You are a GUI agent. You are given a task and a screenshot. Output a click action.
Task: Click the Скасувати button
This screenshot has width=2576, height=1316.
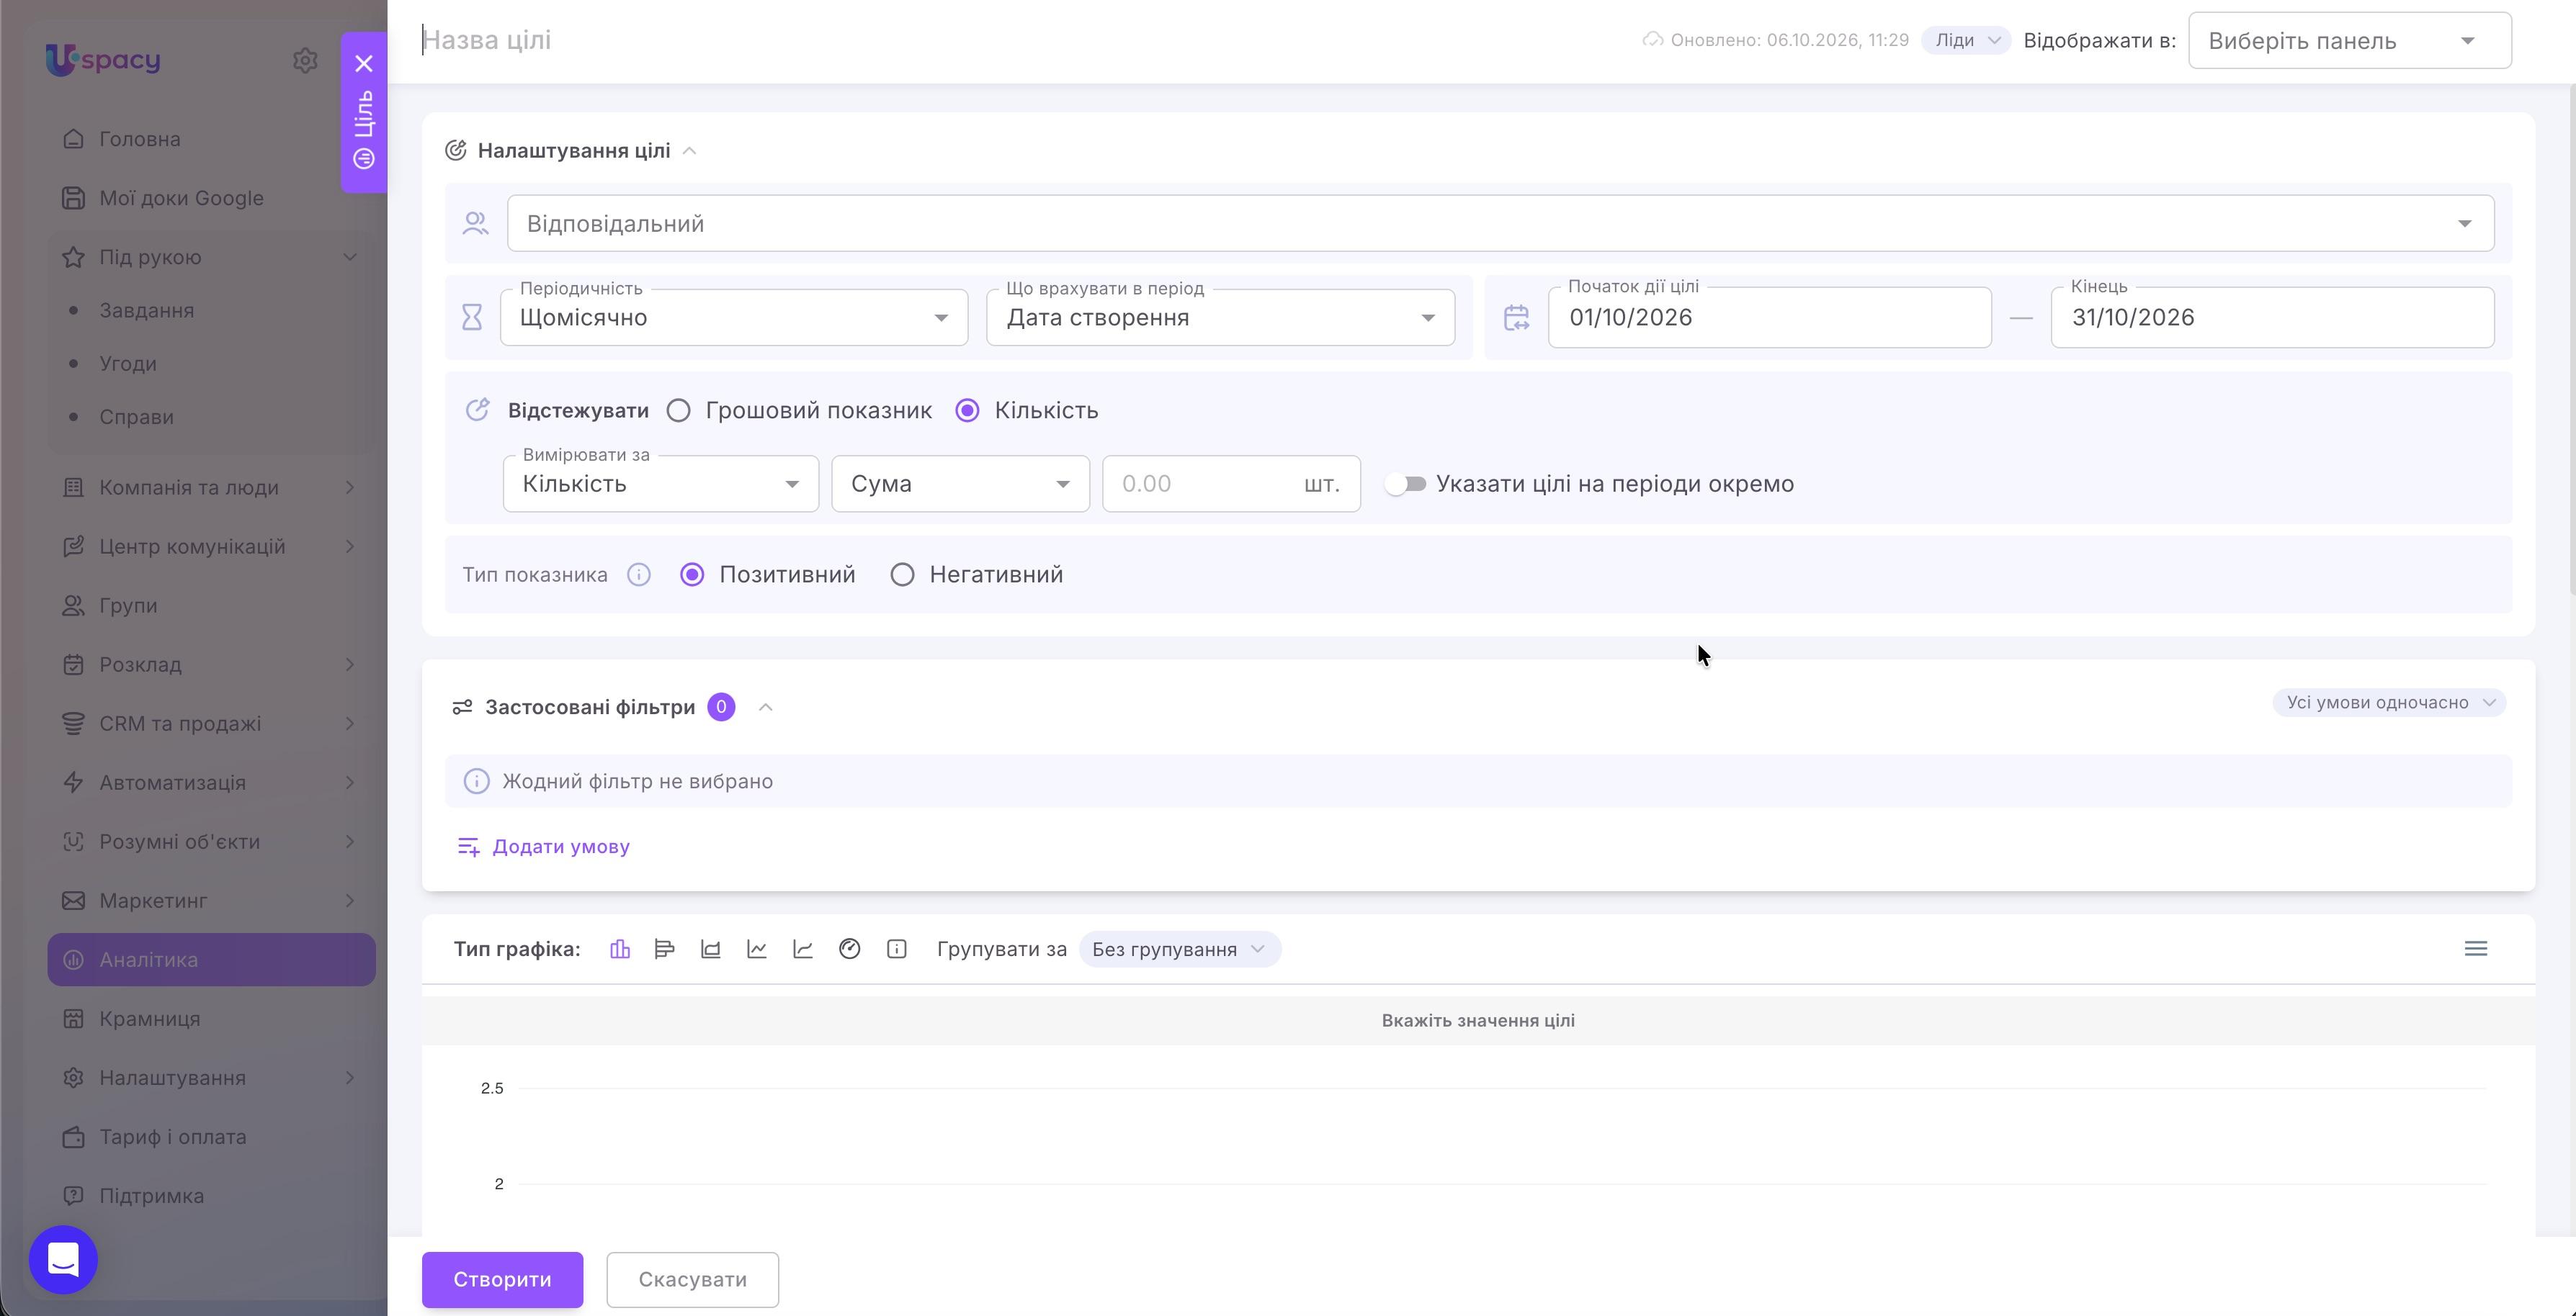(x=692, y=1280)
